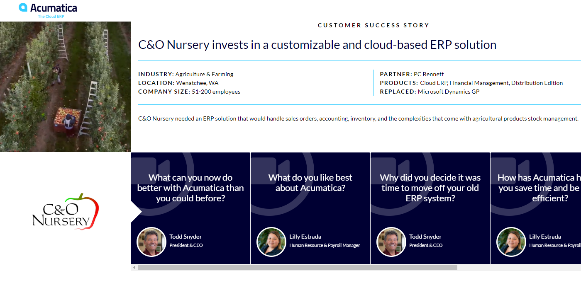Click Lilly Estrada's avatar on 'save time' card

coord(511,242)
